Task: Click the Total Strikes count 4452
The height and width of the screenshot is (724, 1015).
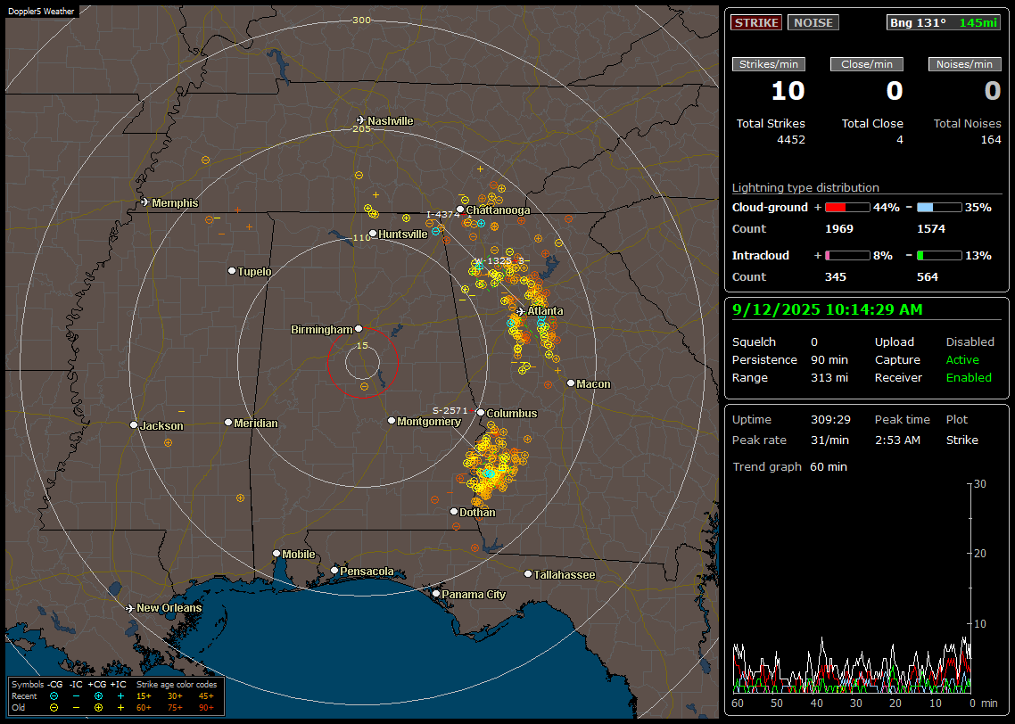Action: point(791,140)
